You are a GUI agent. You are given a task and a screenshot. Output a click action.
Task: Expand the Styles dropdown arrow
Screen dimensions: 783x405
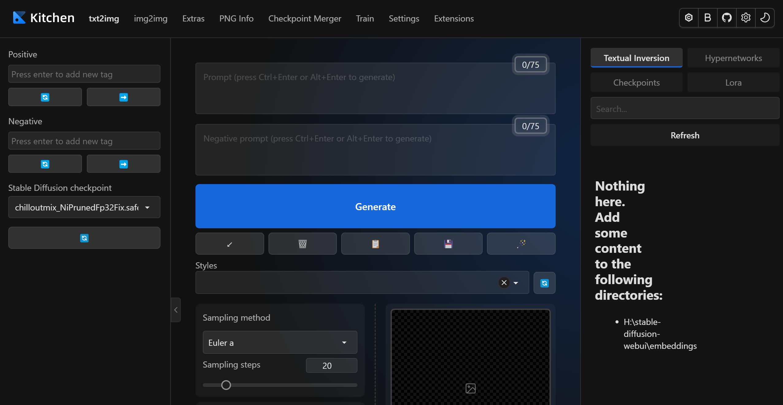point(516,283)
